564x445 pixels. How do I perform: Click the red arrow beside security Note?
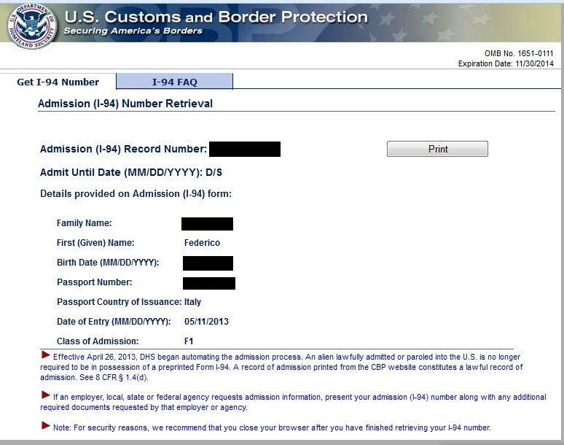(46, 425)
